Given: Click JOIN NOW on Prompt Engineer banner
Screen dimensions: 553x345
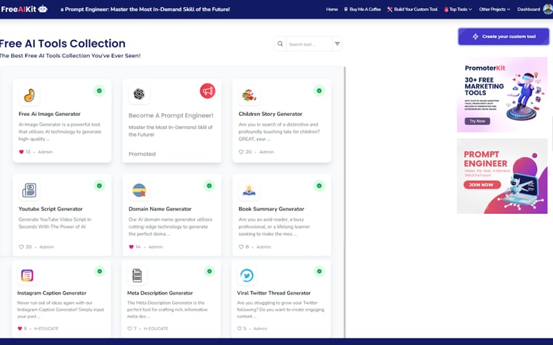Looking at the screenshot, I should 482,185.
